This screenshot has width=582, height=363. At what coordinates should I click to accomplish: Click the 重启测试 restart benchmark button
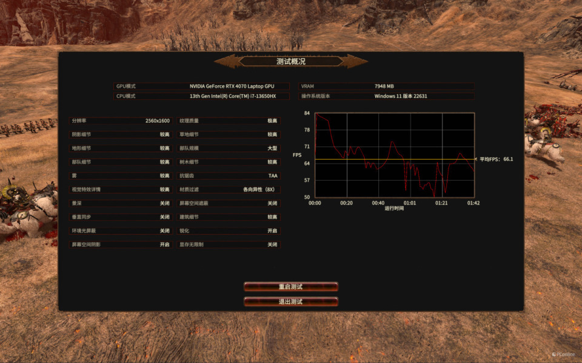click(290, 287)
